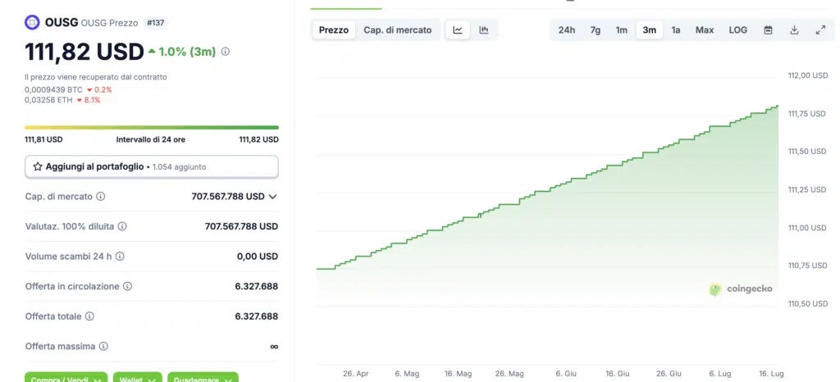The width and height of the screenshot is (840, 382).
Task: Select the 24h time range
Action: 566,30
